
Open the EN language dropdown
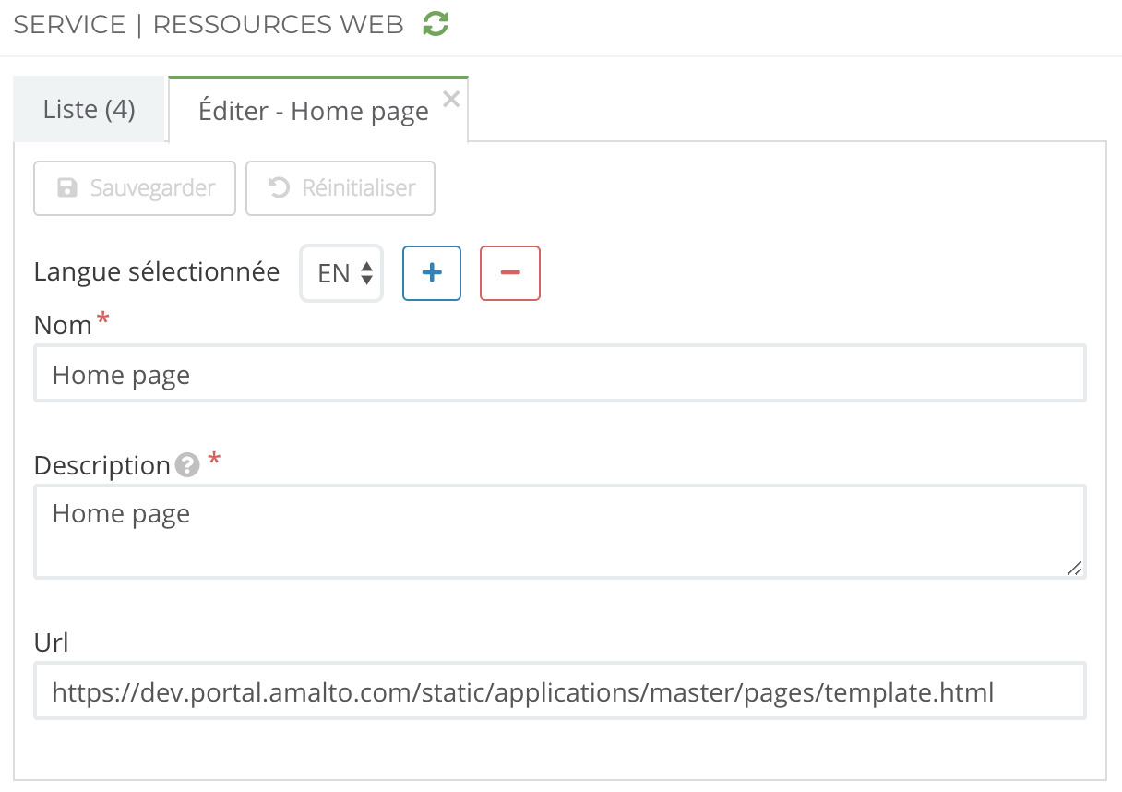pyautogui.click(x=342, y=273)
